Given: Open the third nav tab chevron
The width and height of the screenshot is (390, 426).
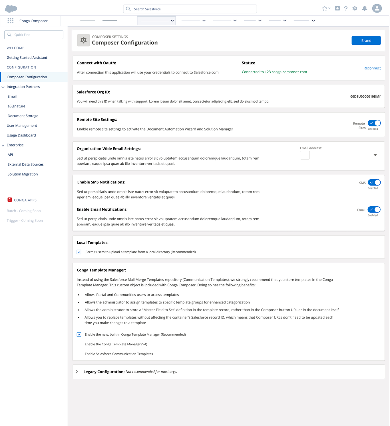Looking at the screenshot, I should (235, 21).
